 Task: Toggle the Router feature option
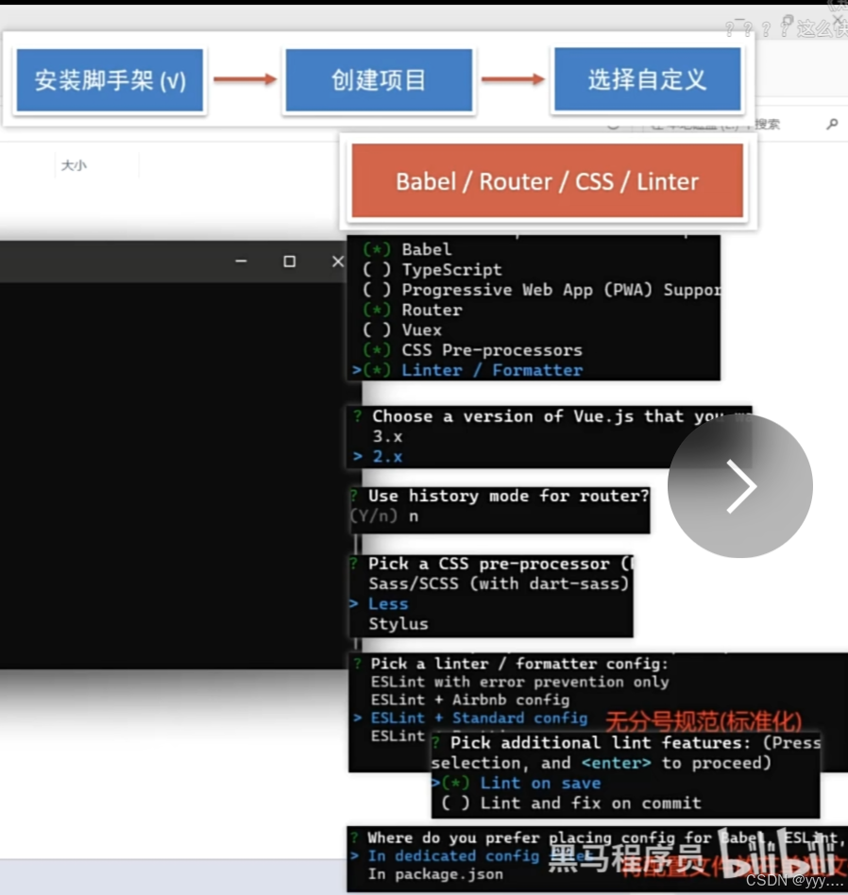click(413, 310)
